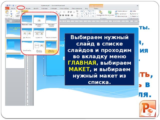Open Paragraph group dialog launcher
Image resolution: width=160 pixels, height=120 pixels.
click(x=79, y=18)
